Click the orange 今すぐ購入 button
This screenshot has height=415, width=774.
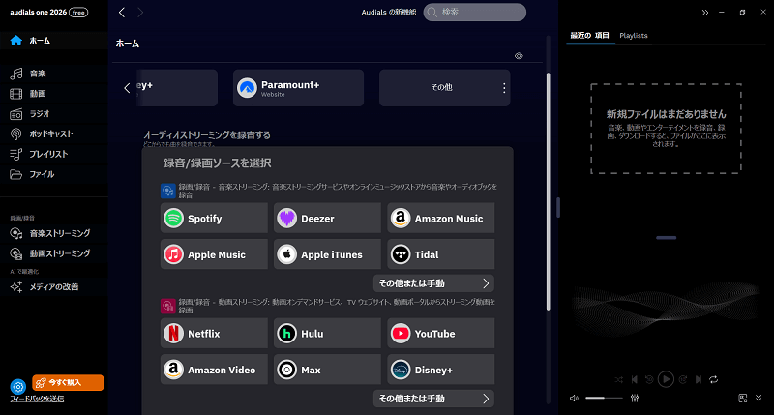pyautogui.click(x=68, y=382)
